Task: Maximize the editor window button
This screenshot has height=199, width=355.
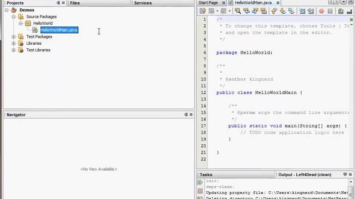Action: click(351, 2)
